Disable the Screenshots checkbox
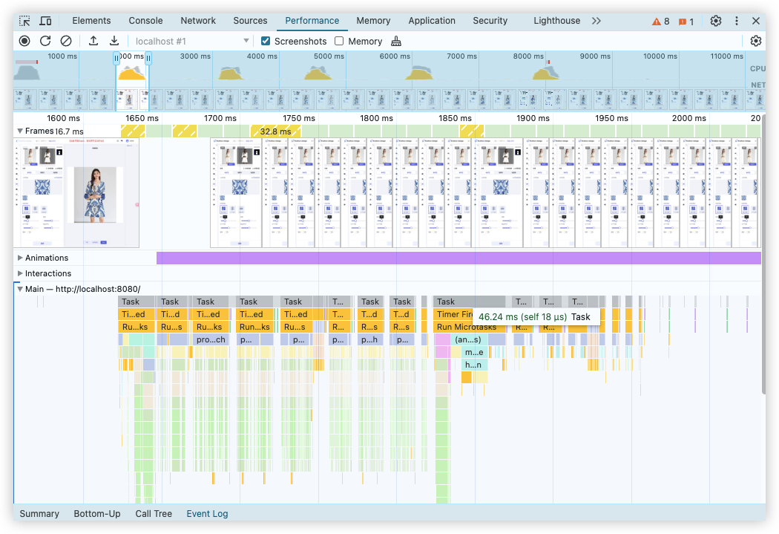779x534 pixels. click(x=266, y=42)
